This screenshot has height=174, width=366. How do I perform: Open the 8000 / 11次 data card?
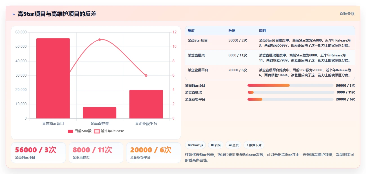coord(96,153)
